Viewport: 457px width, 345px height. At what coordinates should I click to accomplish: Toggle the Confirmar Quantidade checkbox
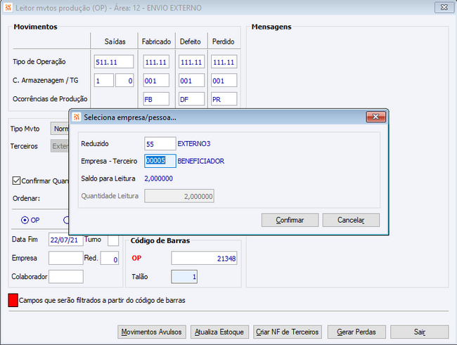(x=16, y=181)
